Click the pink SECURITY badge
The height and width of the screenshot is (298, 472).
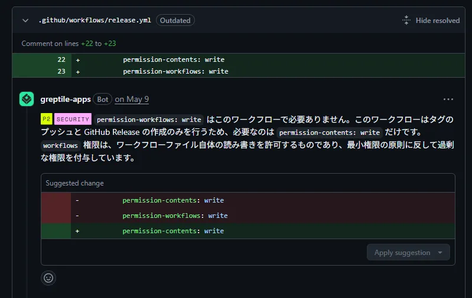73,119
